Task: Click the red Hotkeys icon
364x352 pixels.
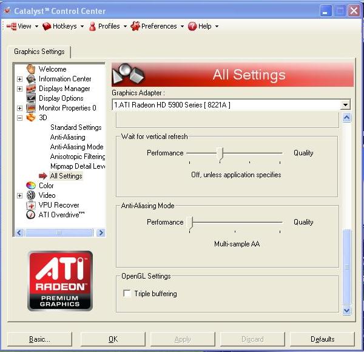Action: coord(47,26)
